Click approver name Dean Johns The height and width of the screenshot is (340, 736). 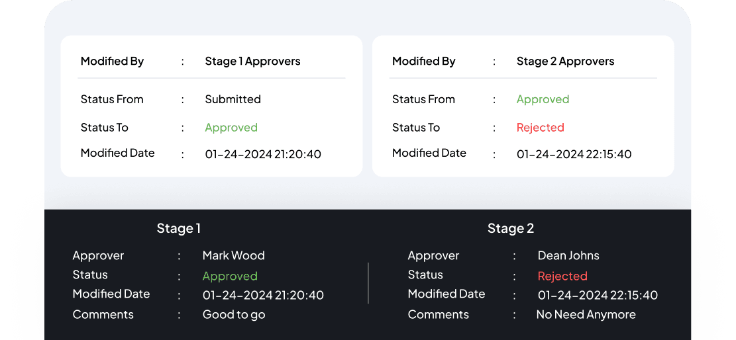[568, 255]
